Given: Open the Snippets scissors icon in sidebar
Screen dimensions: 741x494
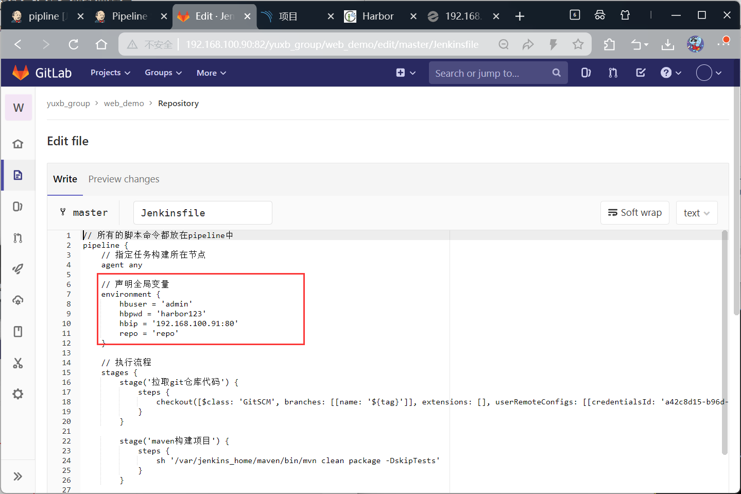Looking at the screenshot, I should (x=18, y=363).
